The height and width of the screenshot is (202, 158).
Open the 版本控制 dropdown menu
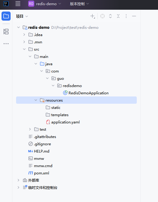click(x=79, y=4)
